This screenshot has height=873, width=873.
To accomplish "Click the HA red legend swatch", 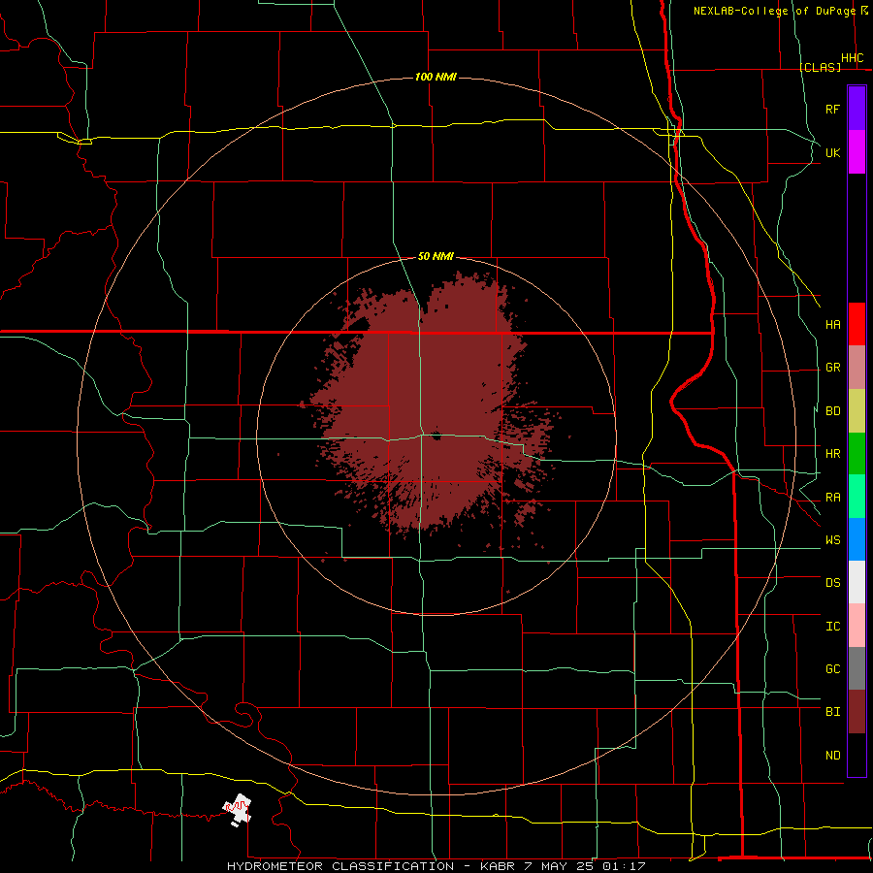I will (x=857, y=324).
